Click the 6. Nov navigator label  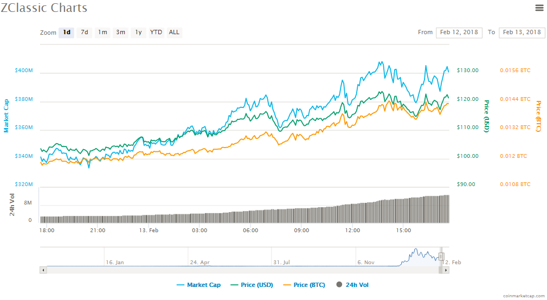[366, 262]
